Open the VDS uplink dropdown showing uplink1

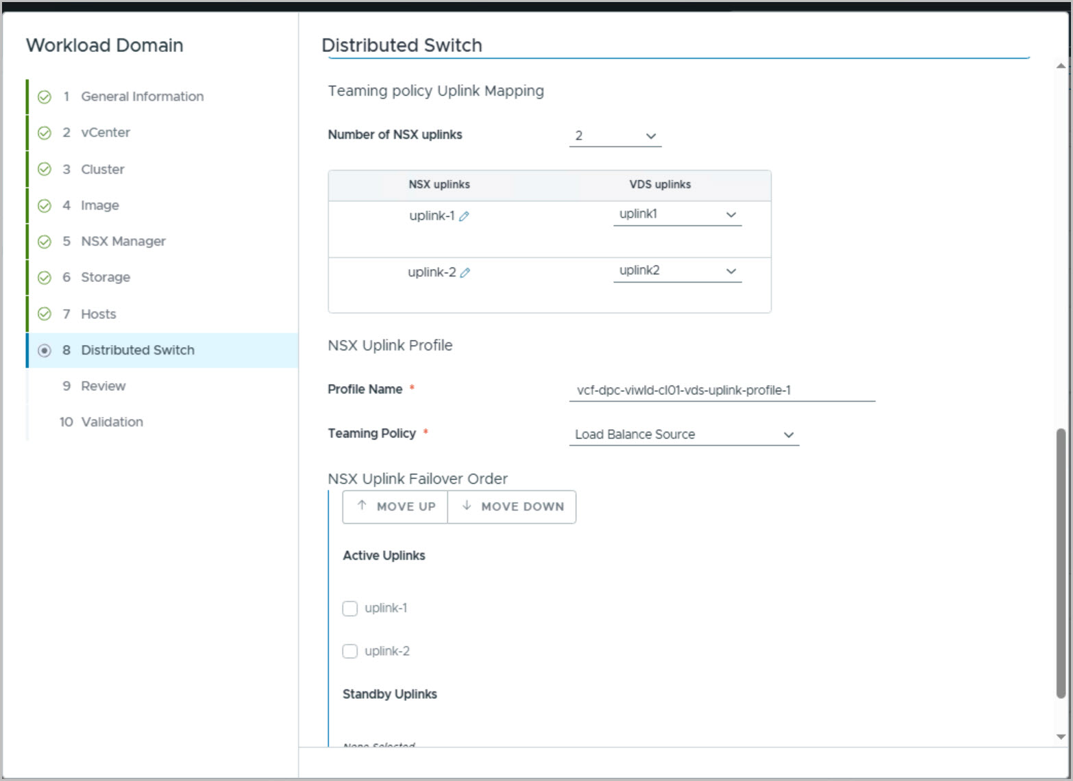[x=678, y=214]
